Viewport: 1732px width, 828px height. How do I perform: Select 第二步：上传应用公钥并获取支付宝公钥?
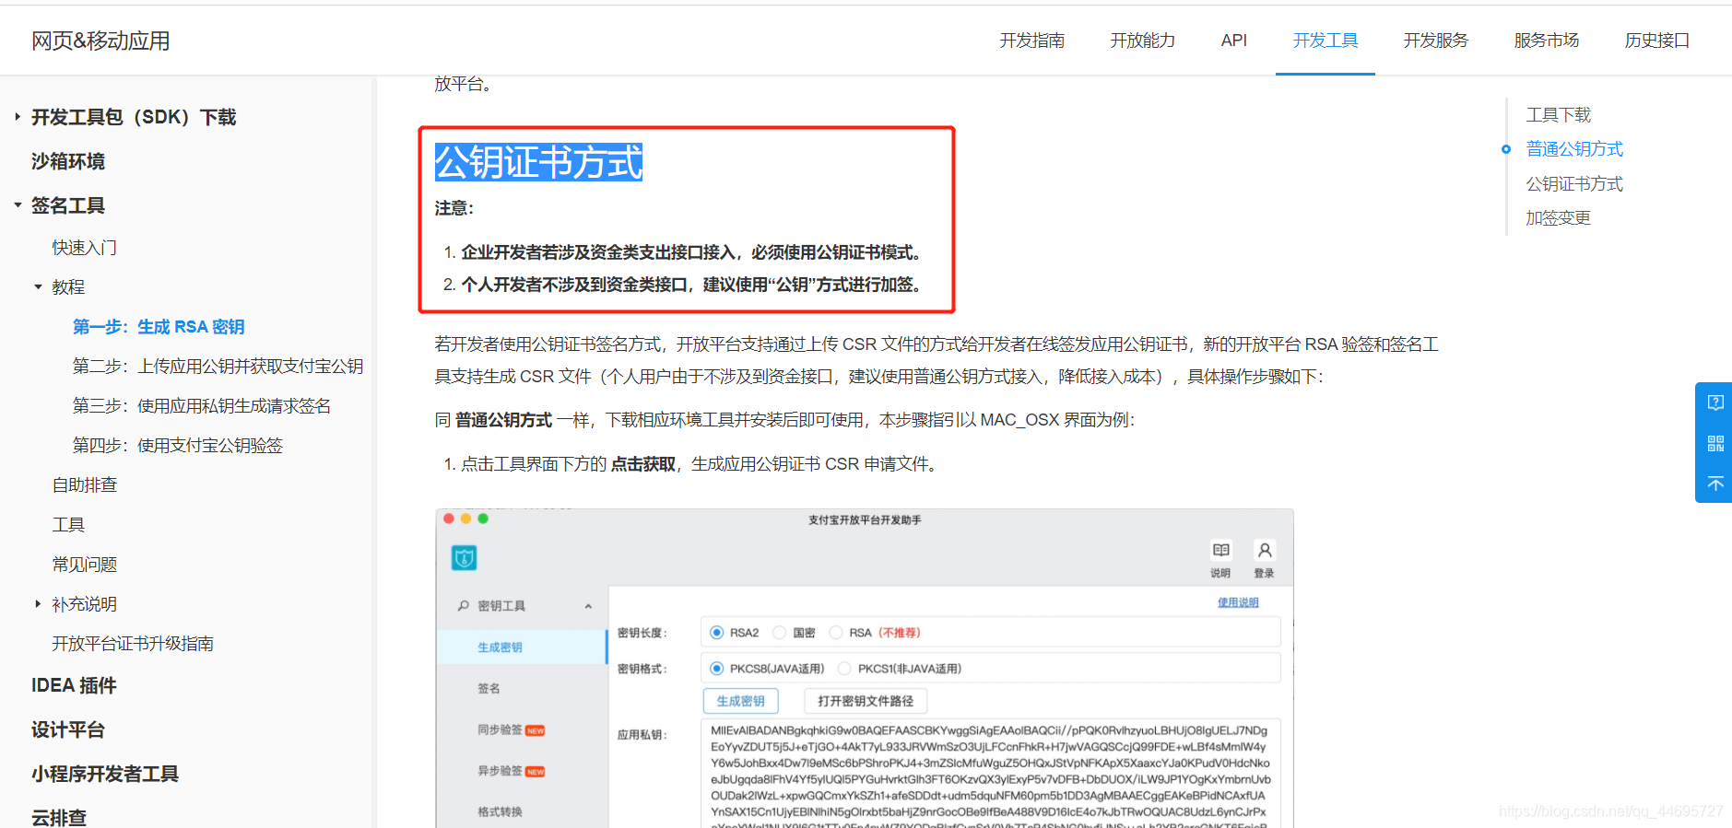[x=218, y=367]
